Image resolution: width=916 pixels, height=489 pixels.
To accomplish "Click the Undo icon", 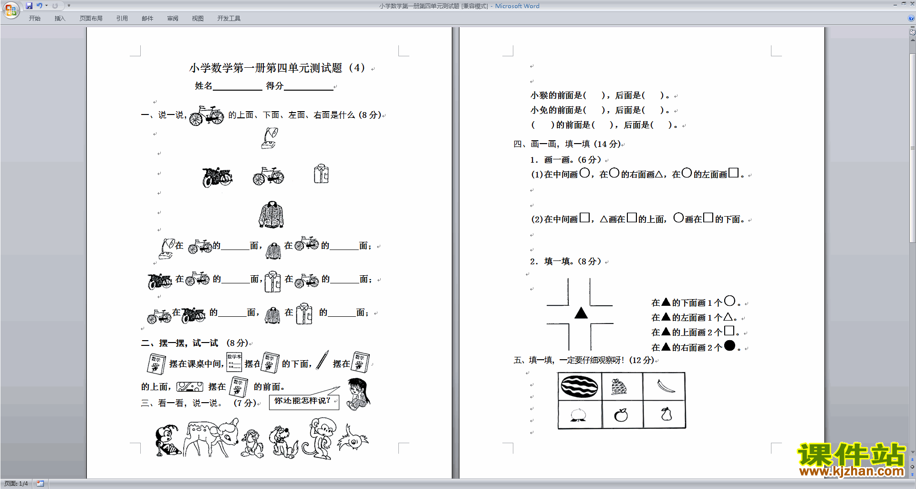I will 39,6.
